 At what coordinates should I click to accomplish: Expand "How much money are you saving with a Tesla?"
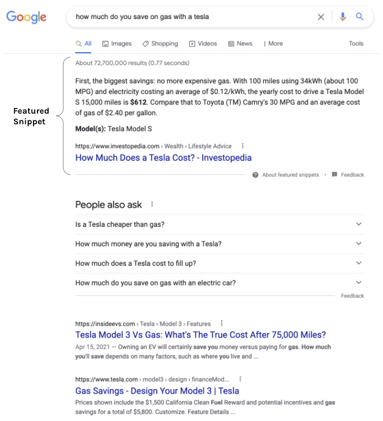coord(219,244)
